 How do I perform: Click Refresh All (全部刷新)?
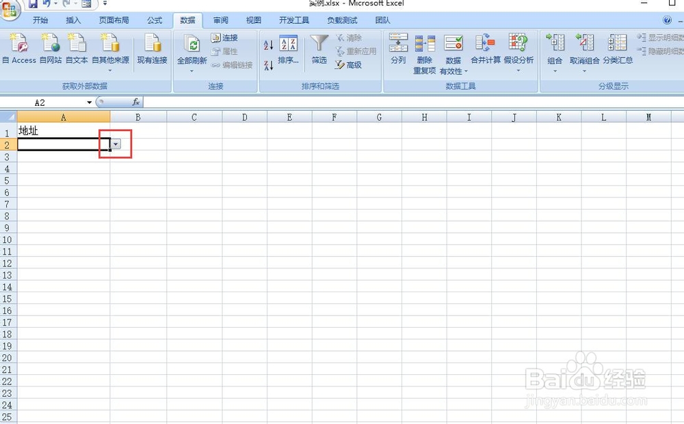pyautogui.click(x=192, y=53)
